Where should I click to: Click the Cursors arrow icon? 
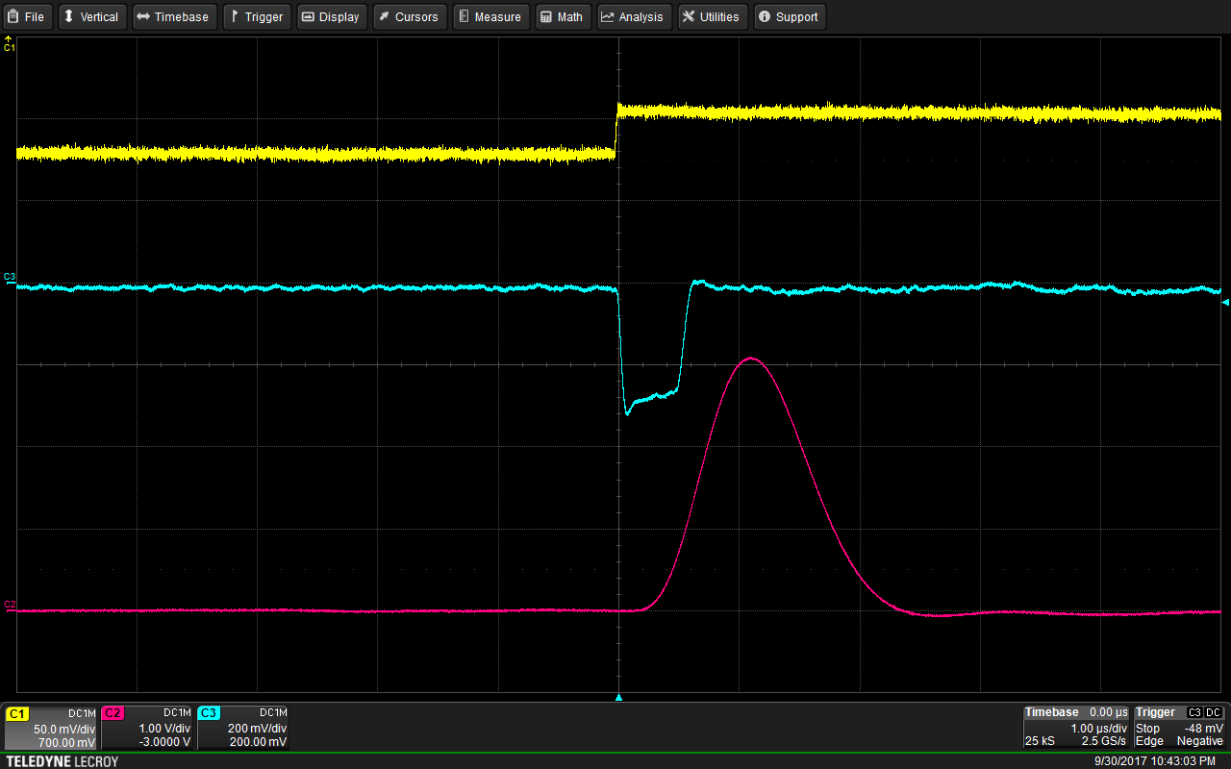383,17
